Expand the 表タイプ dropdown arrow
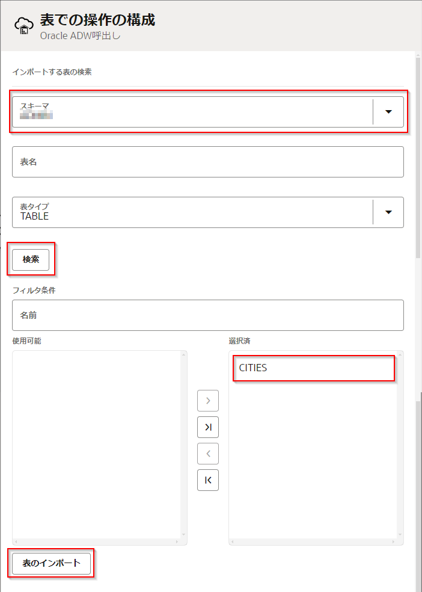 [x=388, y=212]
